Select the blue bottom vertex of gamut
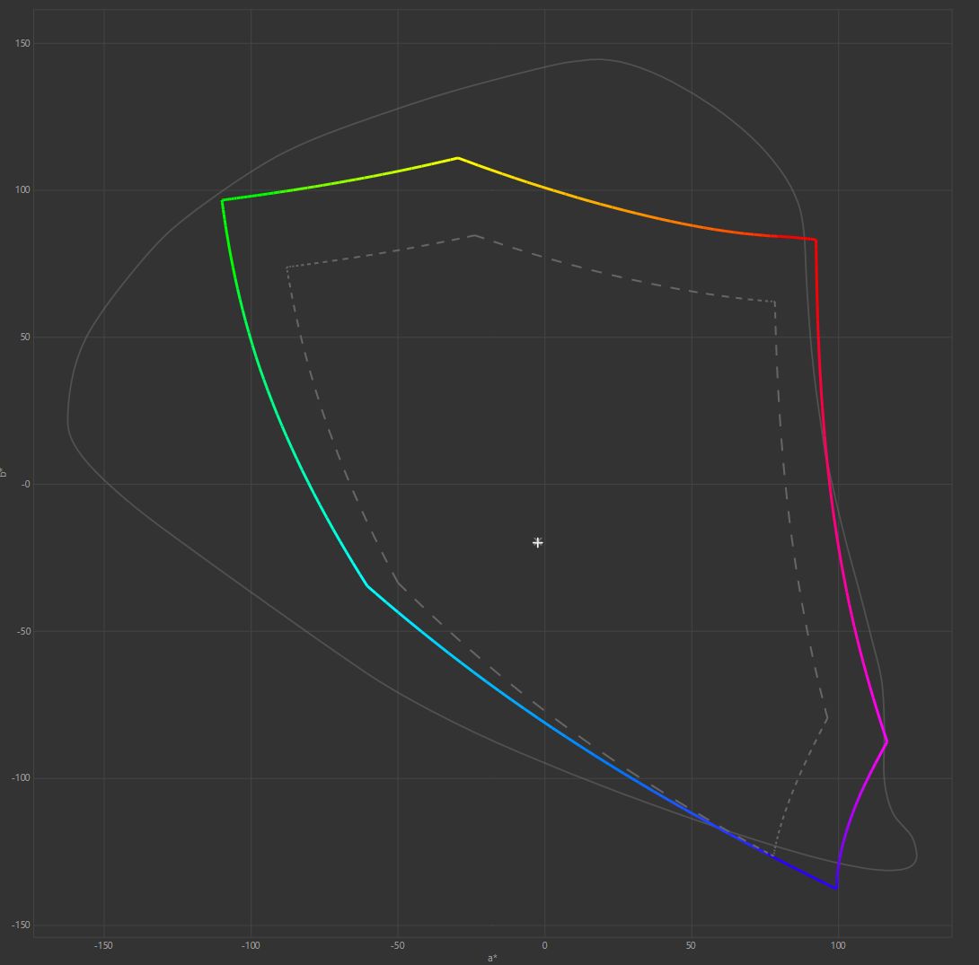This screenshot has height=965, width=979. 836,888
